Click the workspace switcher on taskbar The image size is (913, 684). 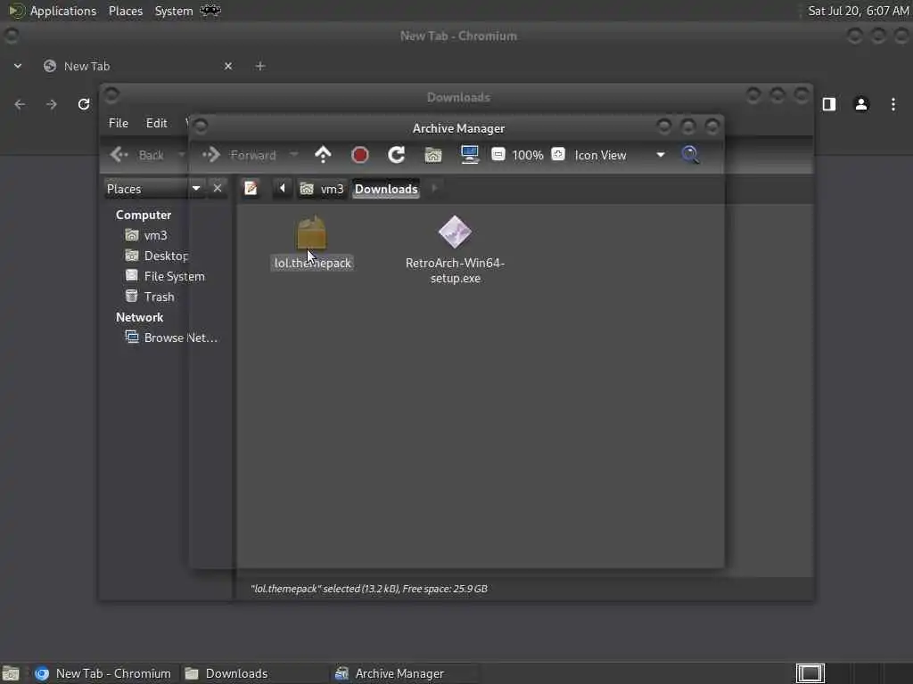click(810, 673)
